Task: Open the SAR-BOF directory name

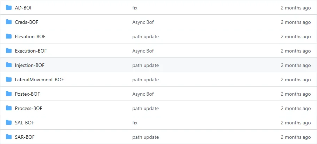Action: pos(25,137)
